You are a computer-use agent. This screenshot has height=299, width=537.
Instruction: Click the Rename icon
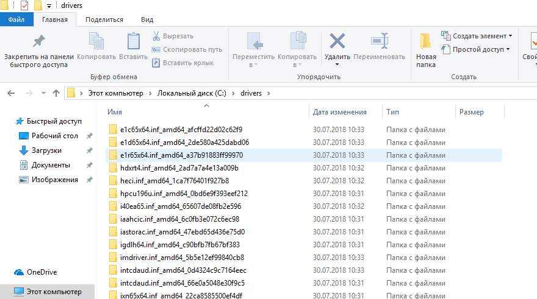pos(378,41)
